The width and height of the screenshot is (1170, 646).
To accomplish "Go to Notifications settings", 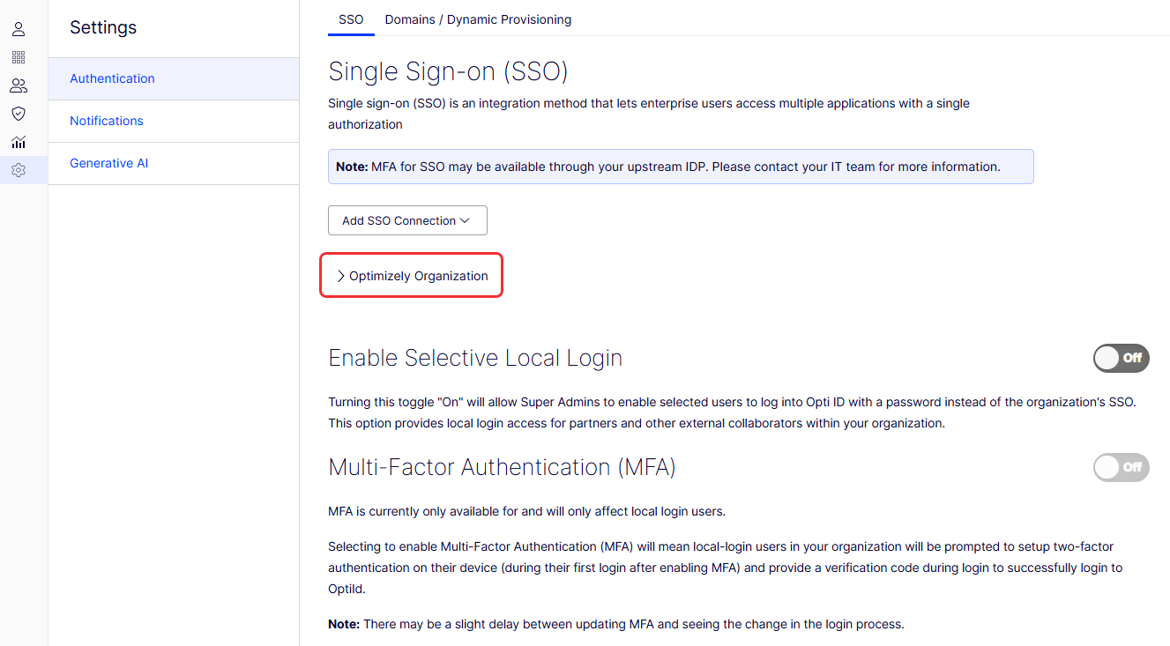I will point(107,121).
